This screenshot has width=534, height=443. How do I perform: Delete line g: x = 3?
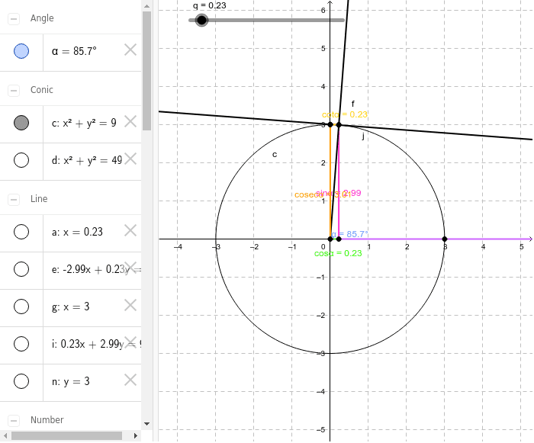point(130,306)
